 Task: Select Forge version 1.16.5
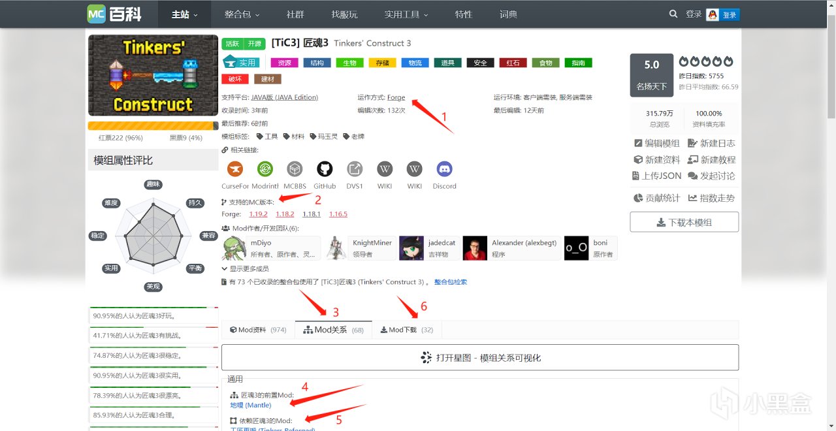click(x=338, y=214)
